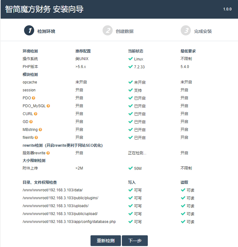Click the public/plugins/ directory path
This screenshot has height=247, width=238.
pyautogui.click(x=60, y=198)
